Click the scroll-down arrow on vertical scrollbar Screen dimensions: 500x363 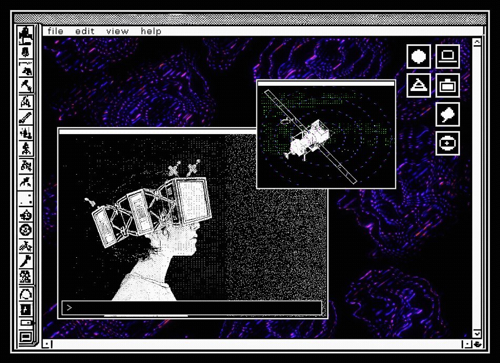[477, 334]
